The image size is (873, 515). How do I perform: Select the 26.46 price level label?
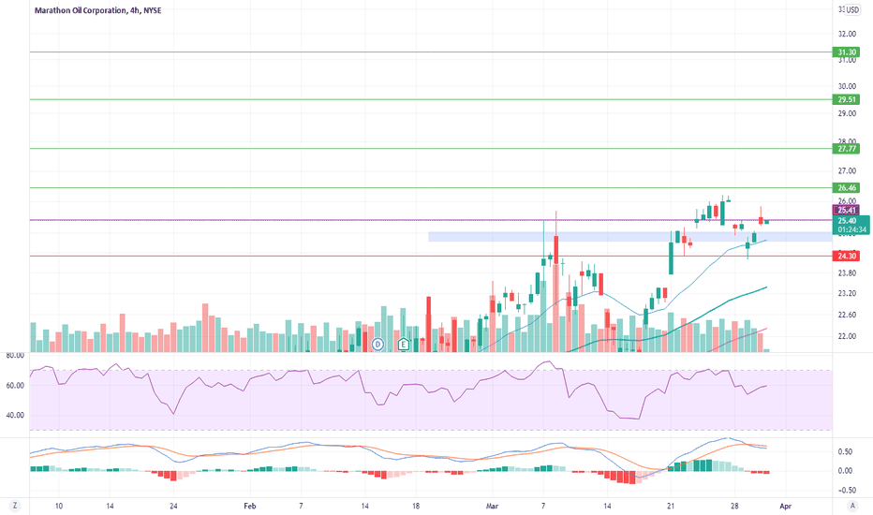(846, 188)
